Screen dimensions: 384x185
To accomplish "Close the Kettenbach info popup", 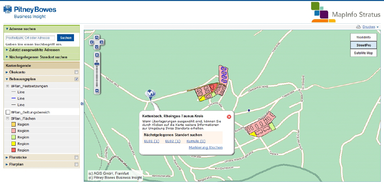I will pyautogui.click(x=229, y=117).
